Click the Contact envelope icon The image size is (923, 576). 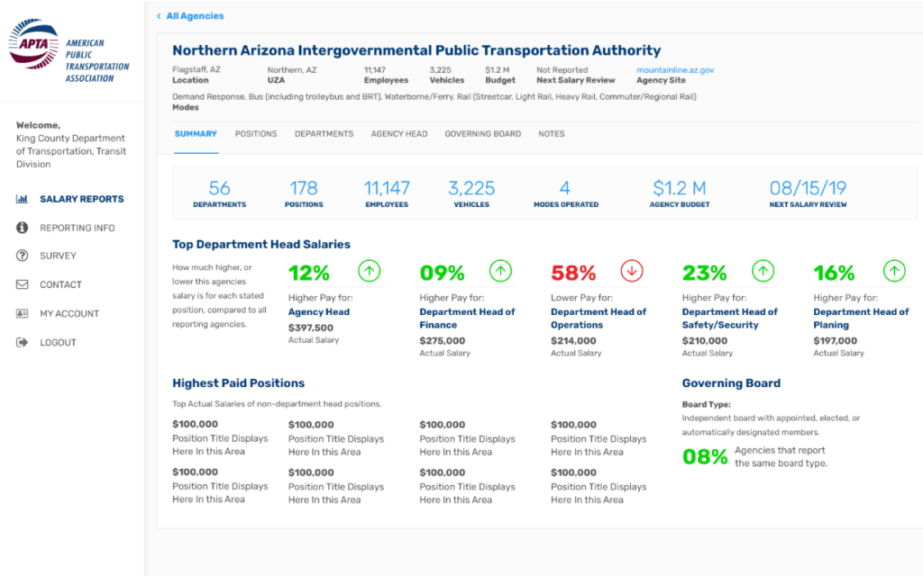tap(22, 284)
